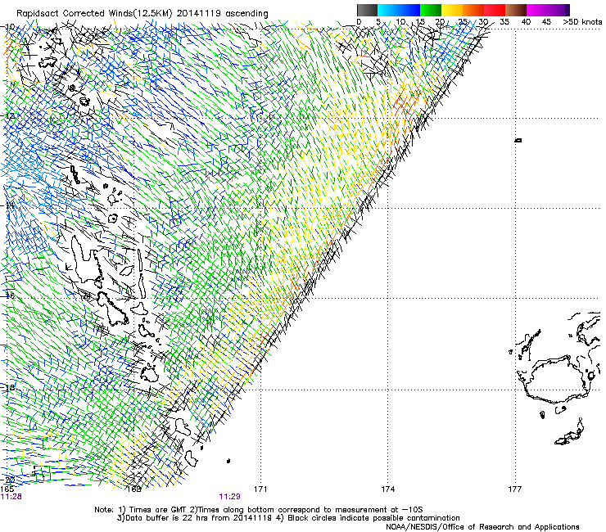Click the '-18' latitude axis label
This screenshot has width=606, height=532.
7,387
